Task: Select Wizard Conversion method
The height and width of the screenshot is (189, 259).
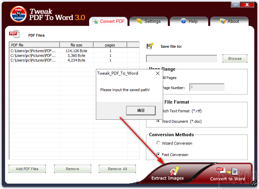Action: point(158,143)
